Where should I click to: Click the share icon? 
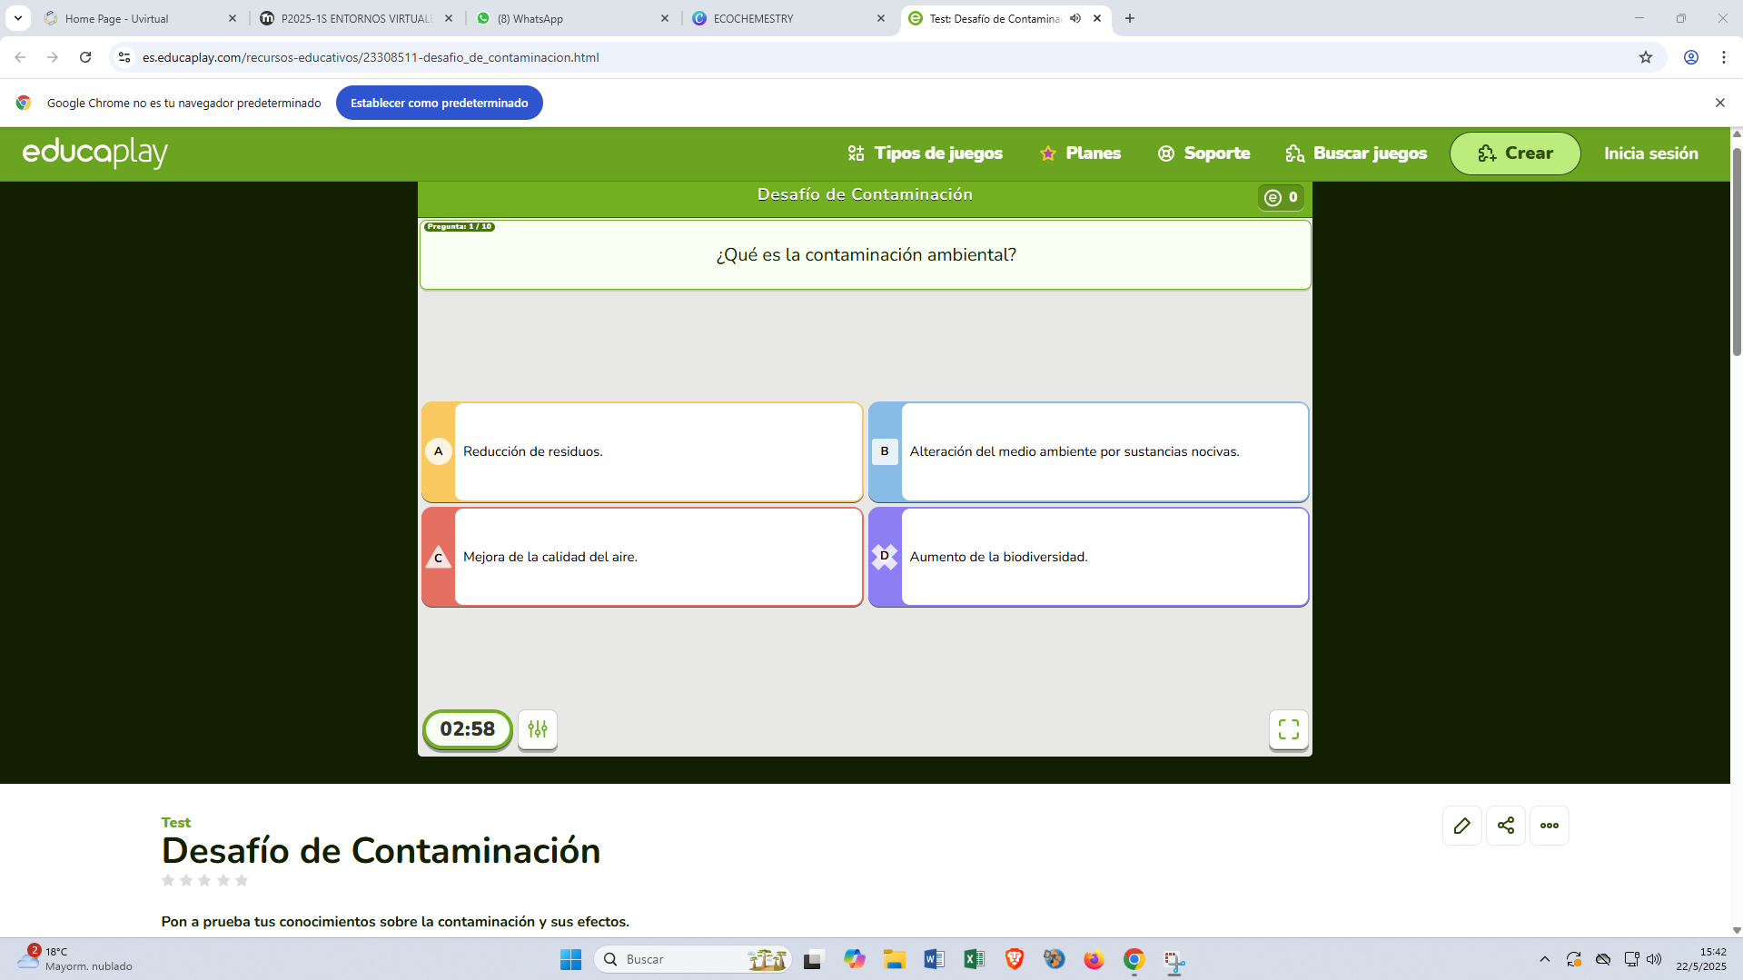tap(1505, 826)
